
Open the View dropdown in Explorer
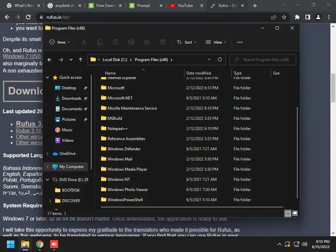click(x=216, y=42)
